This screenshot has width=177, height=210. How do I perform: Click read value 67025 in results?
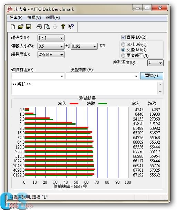155,170
